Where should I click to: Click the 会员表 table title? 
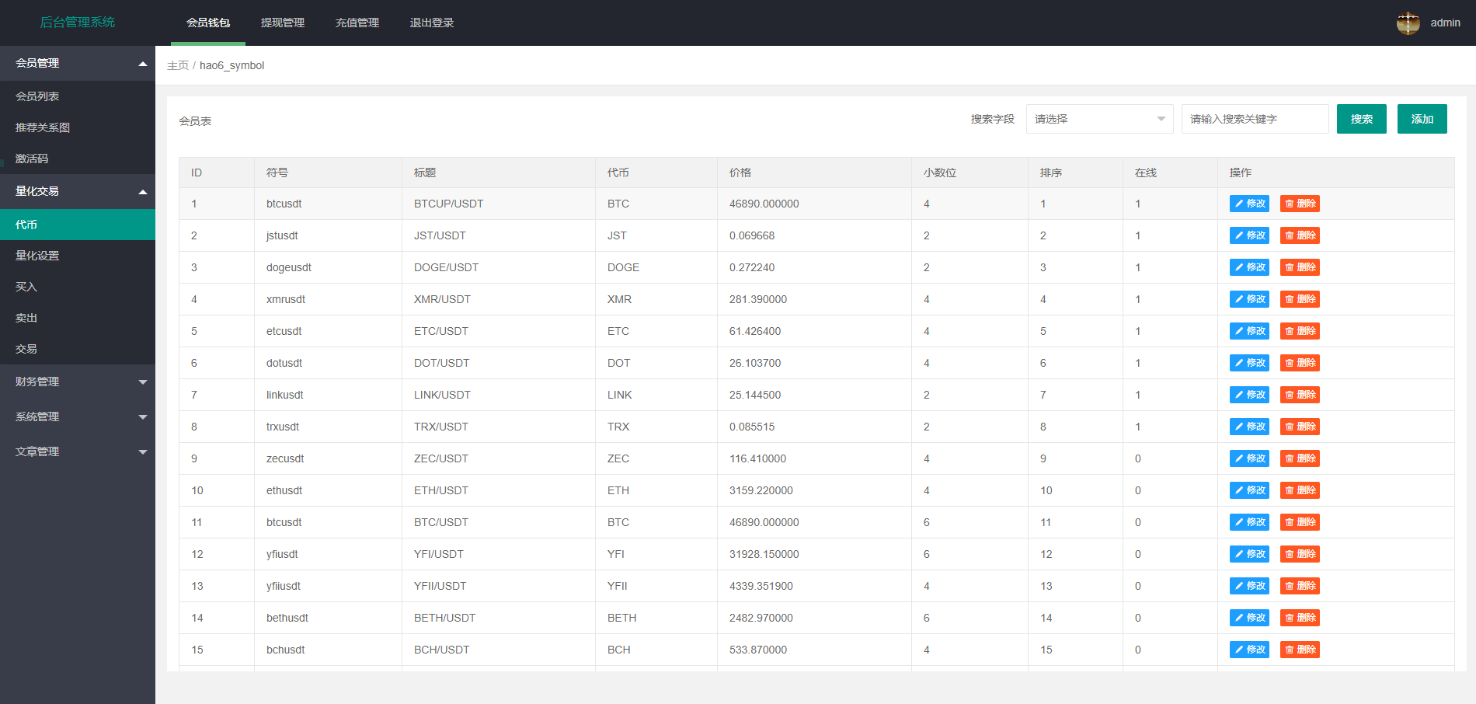point(195,121)
